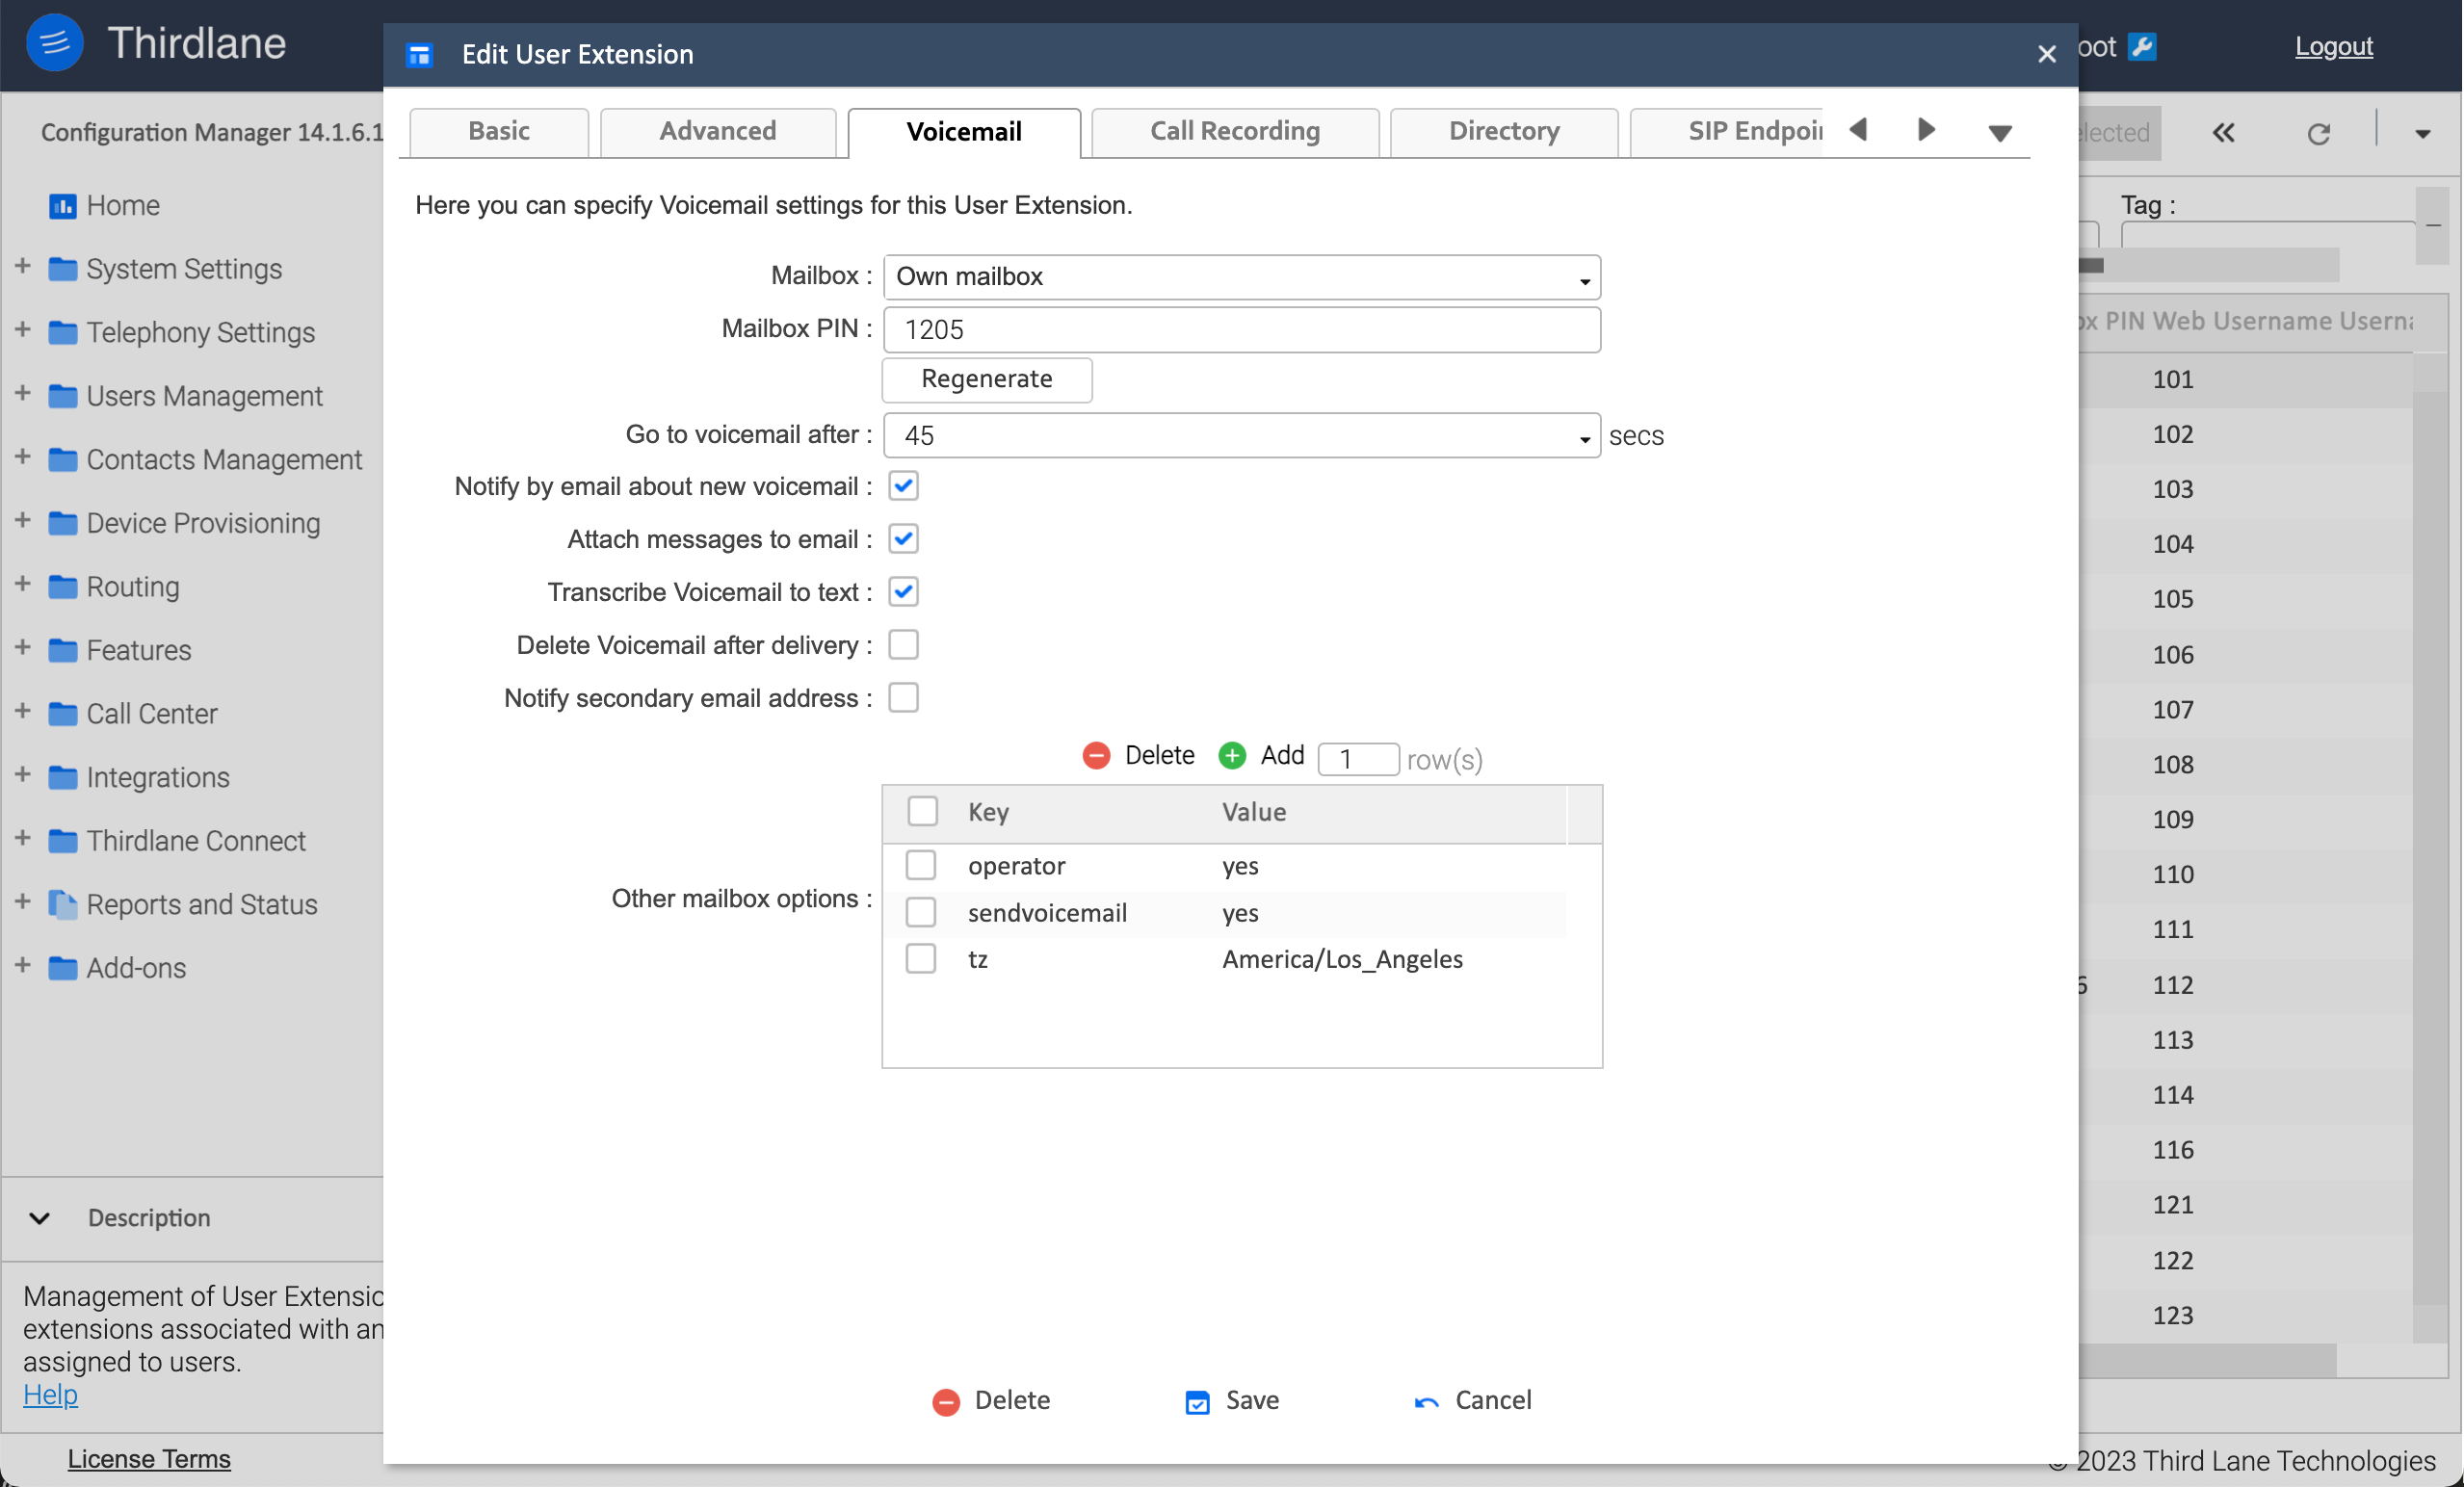This screenshot has width=2464, height=1487.
Task: Click the navigation forward arrow icon
Action: [1924, 130]
